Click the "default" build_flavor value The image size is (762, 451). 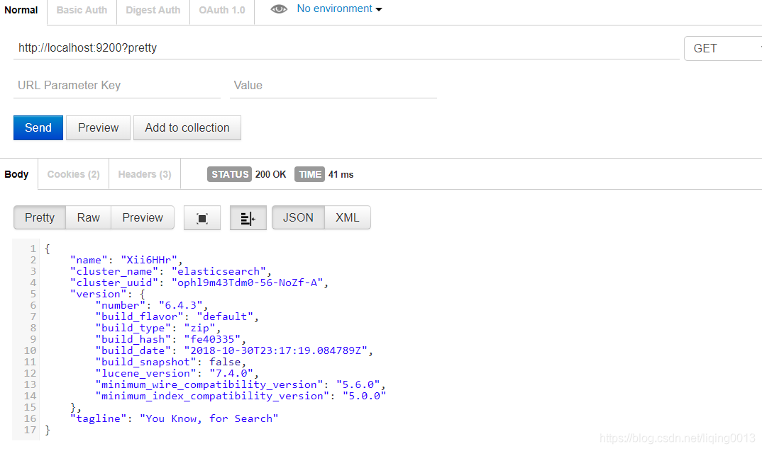click(225, 316)
